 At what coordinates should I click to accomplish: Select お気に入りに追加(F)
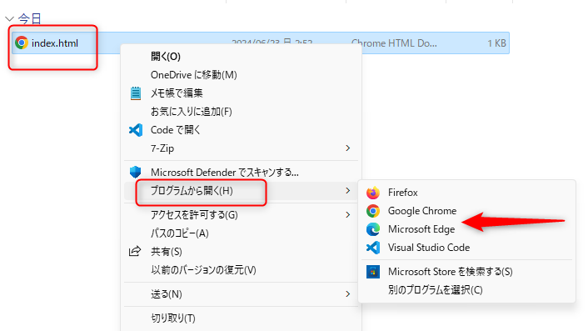[x=241, y=112]
